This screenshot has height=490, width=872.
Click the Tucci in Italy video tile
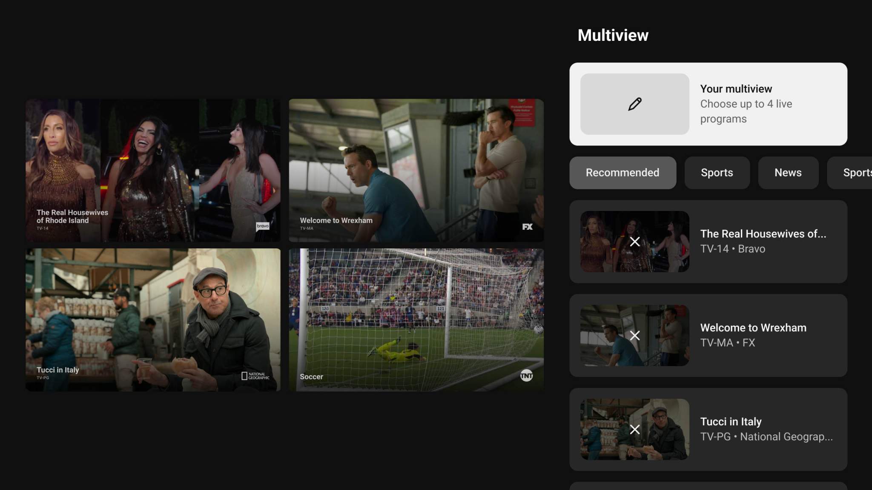point(153,319)
